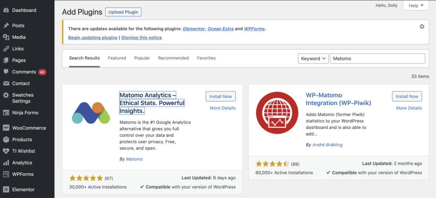Expand the Help dropdown tab
The width and height of the screenshot is (436, 198).
(416, 5)
